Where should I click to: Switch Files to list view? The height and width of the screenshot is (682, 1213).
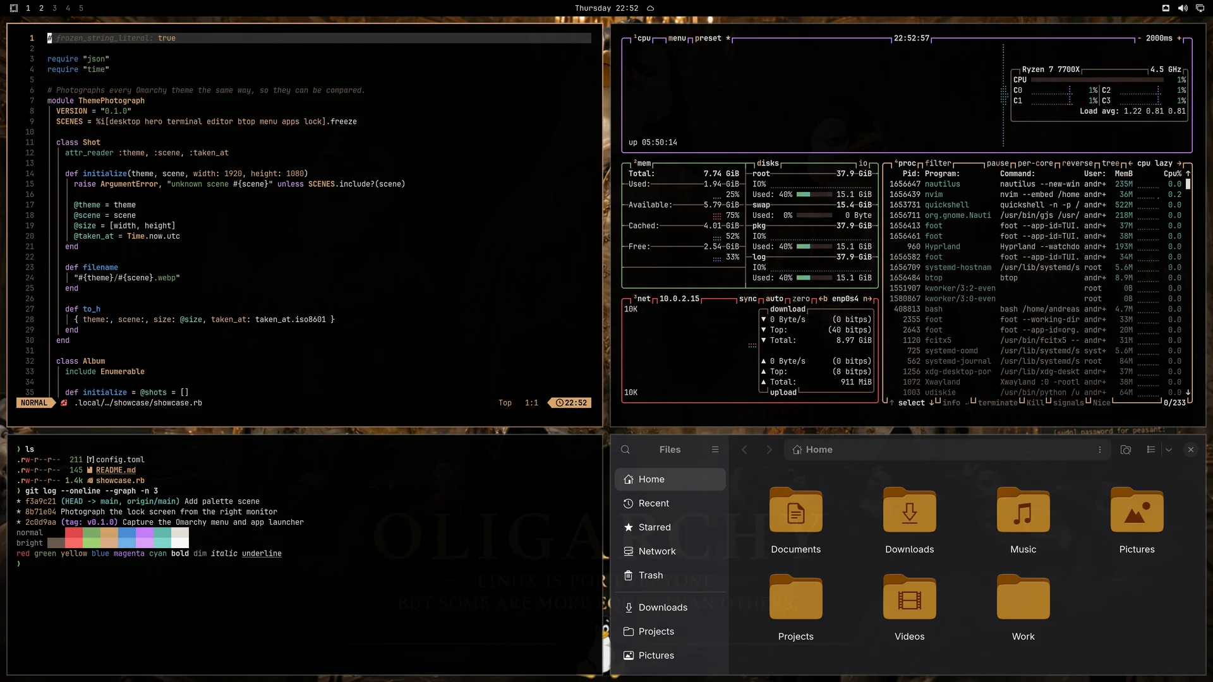tap(1151, 450)
